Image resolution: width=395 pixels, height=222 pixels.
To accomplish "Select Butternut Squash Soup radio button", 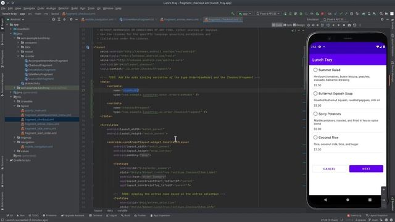I will click(x=315, y=93).
